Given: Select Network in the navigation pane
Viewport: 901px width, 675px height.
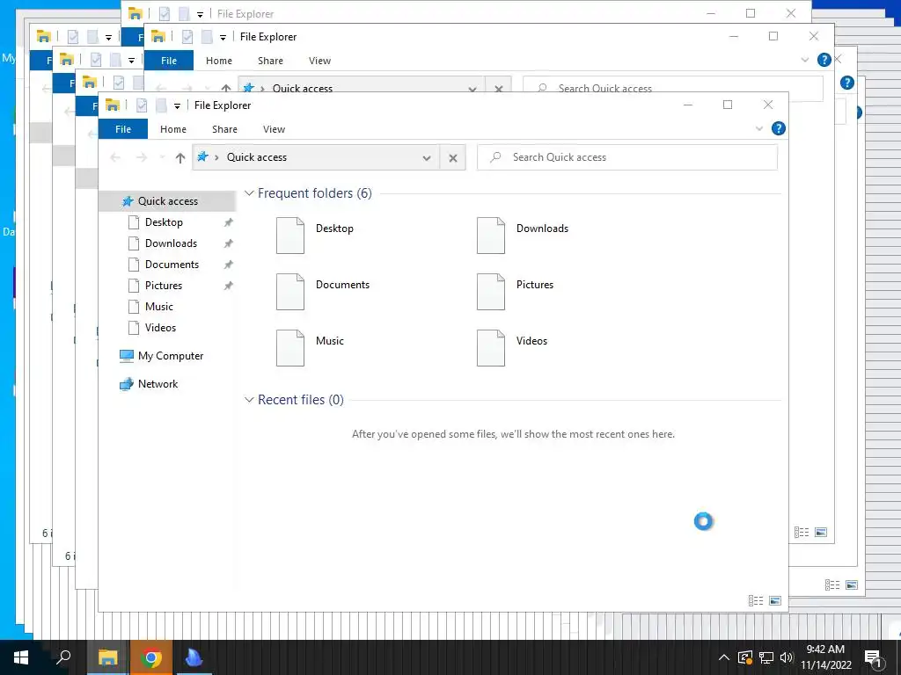Looking at the screenshot, I should [149, 384].
